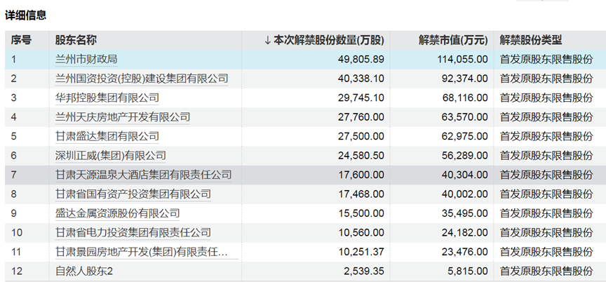
Task: Open shareholder link 兰州市财政局
Action: click(x=86, y=60)
